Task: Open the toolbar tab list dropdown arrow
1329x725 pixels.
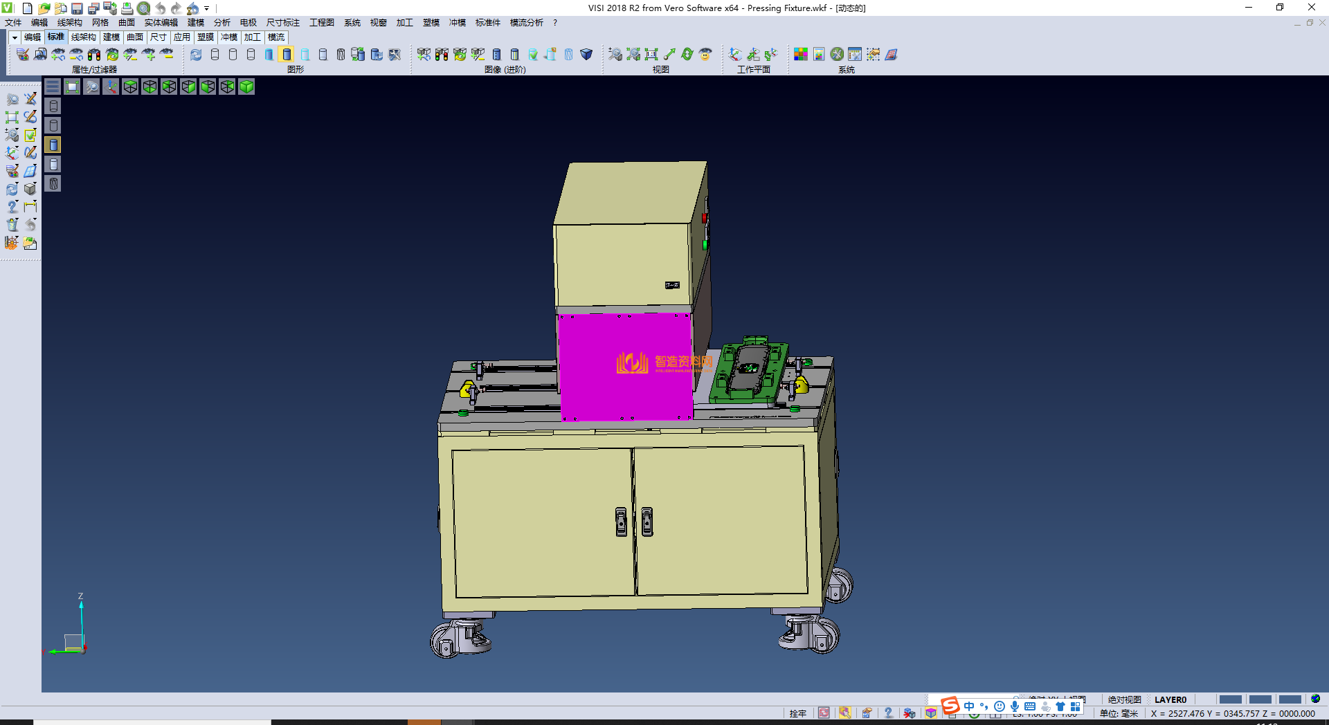Action: 14,37
